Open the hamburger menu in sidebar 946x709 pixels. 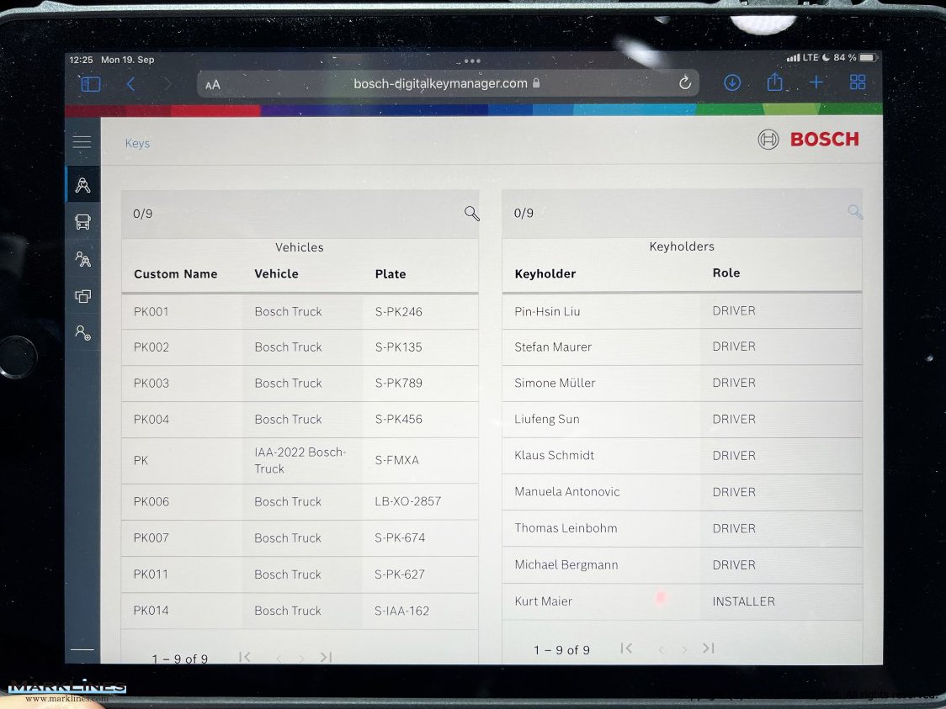click(x=82, y=141)
